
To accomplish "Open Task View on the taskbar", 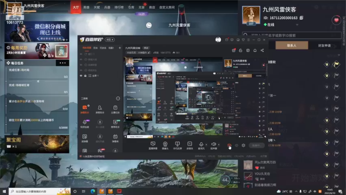I will [x=83, y=191].
